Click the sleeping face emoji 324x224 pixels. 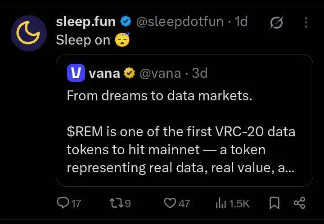click(122, 40)
